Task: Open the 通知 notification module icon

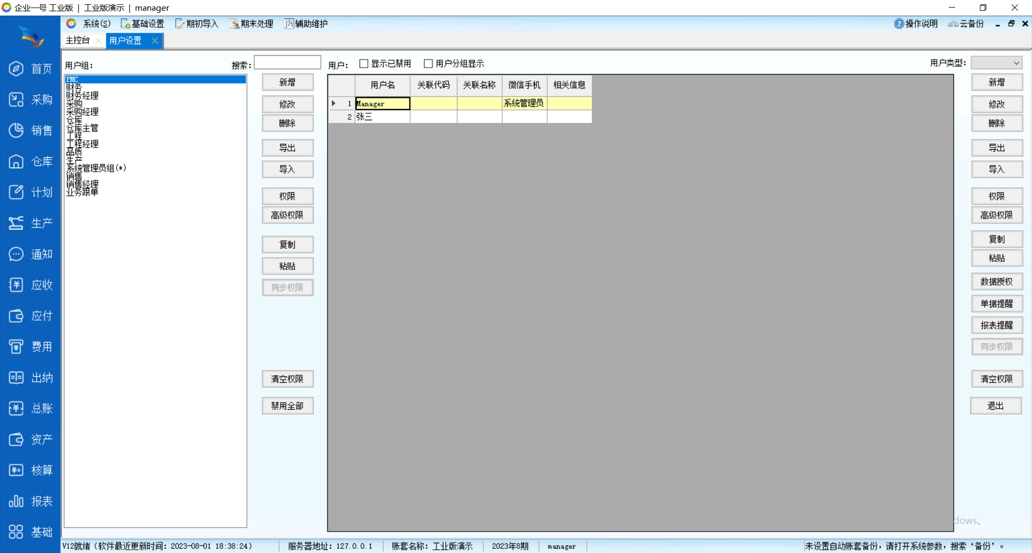Action: (x=17, y=254)
